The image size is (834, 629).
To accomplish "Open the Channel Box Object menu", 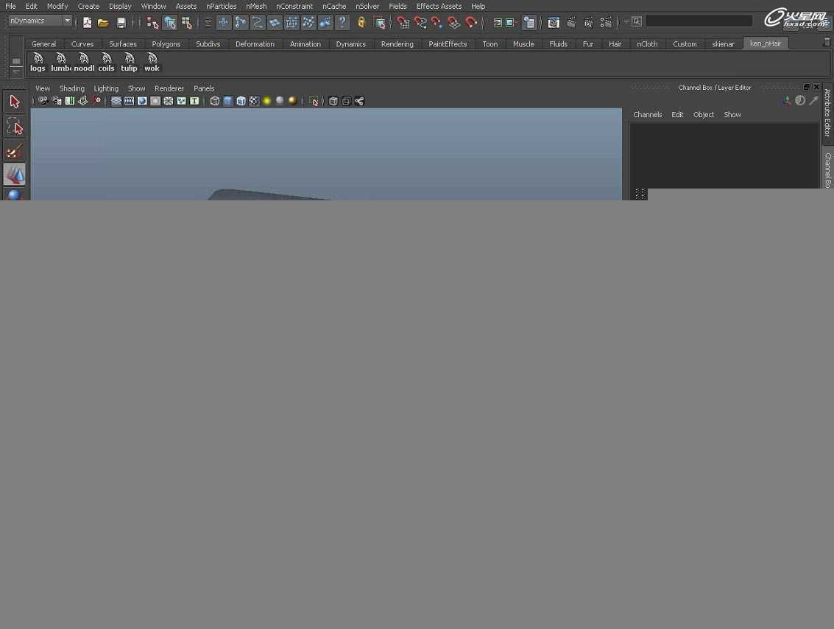I will click(x=703, y=114).
